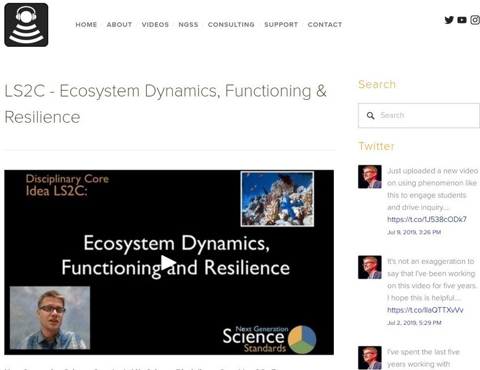Click the search magnifier icon
This screenshot has height=370, width=480.
[x=371, y=115]
